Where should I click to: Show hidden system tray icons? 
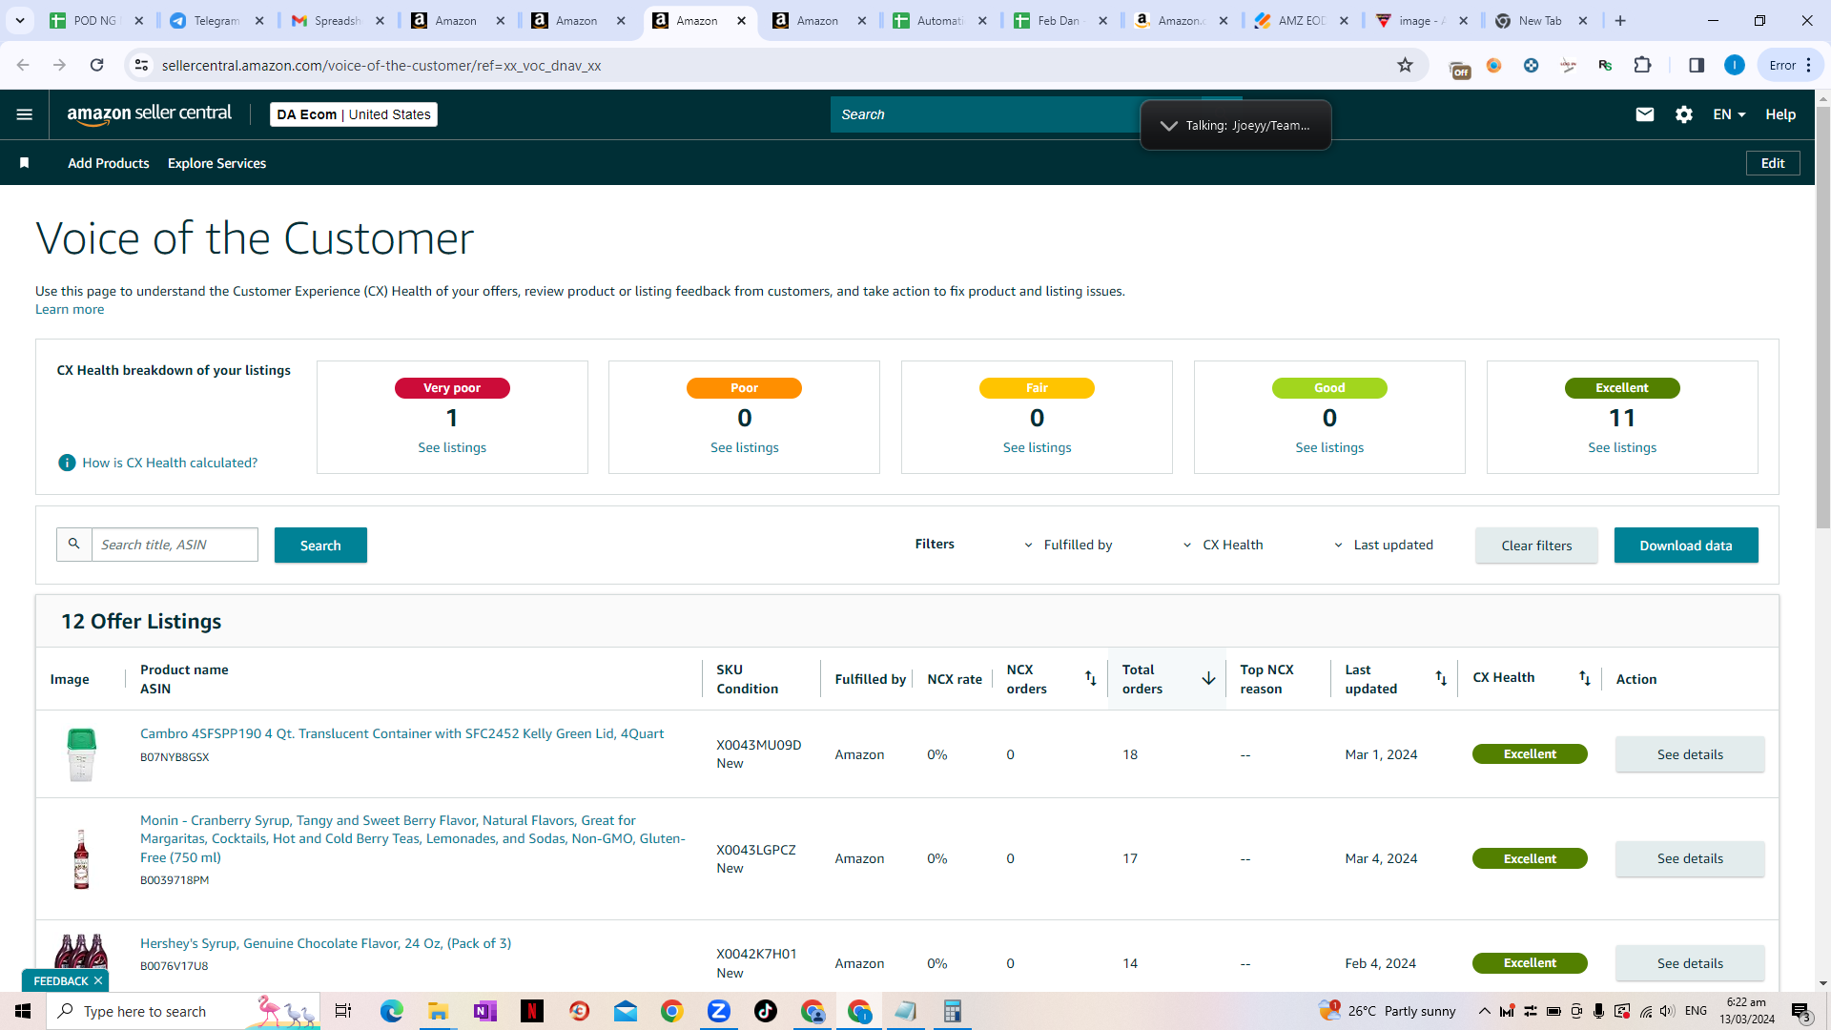1484,1011
